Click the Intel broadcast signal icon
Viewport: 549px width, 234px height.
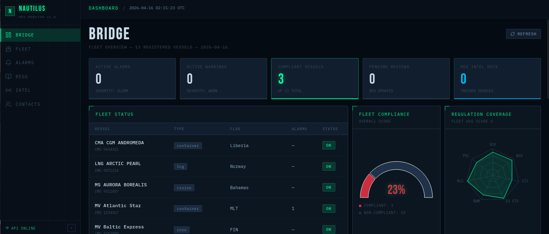click(8, 90)
